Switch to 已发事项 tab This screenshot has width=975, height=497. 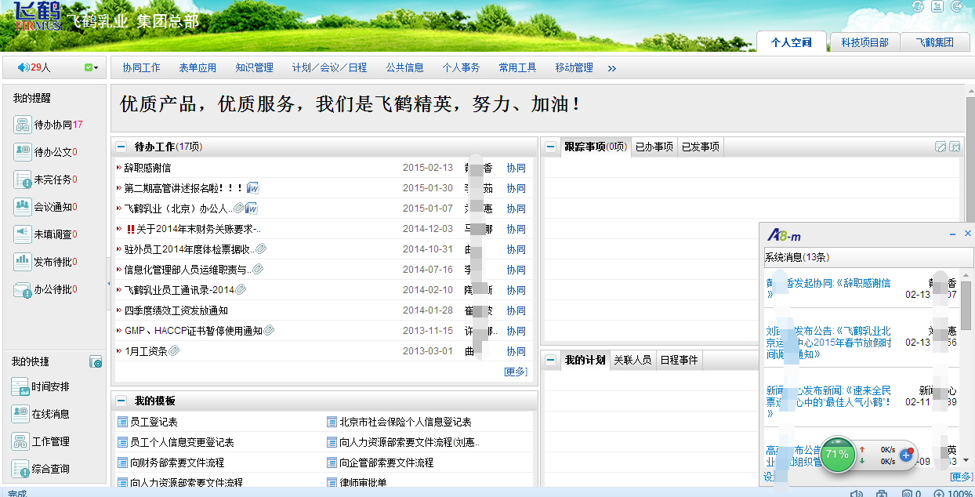701,147
